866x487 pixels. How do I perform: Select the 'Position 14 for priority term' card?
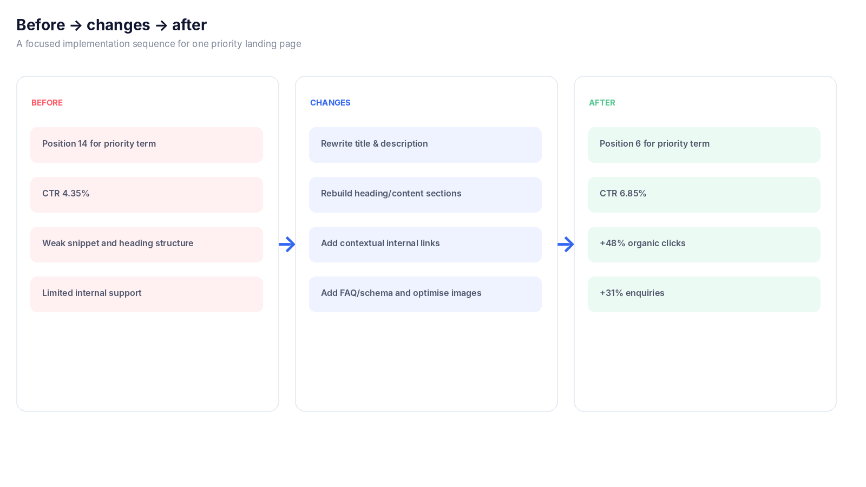147,145
